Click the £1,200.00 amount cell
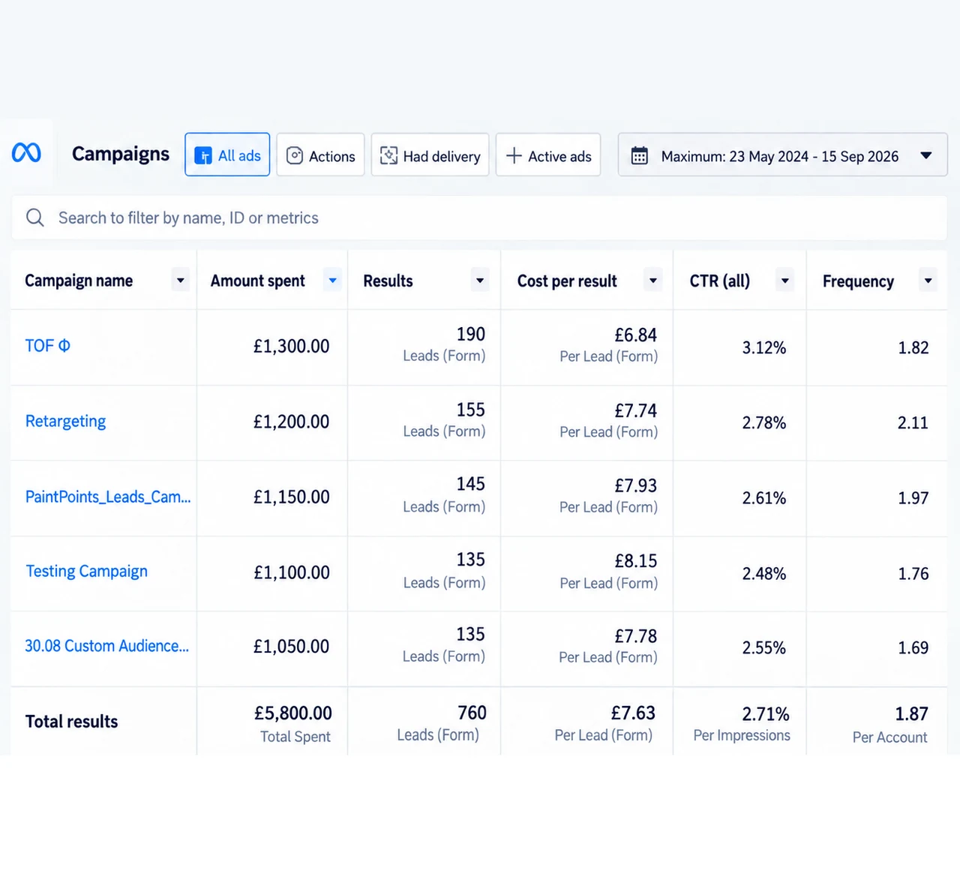The width and height of the screenshot is (960, 874). tap(291, 422)
